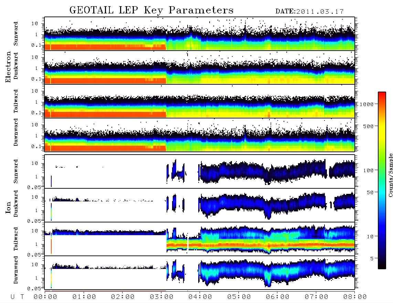Click the "08:00" time tick label
The image size is (393, 303).
click(x=355, y=297)
